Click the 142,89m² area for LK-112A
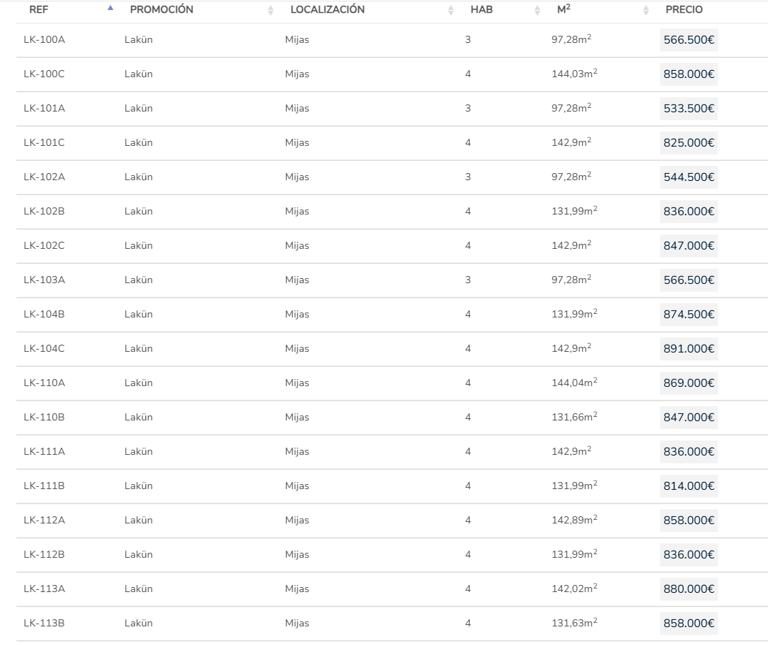 [x=574, y=521]
